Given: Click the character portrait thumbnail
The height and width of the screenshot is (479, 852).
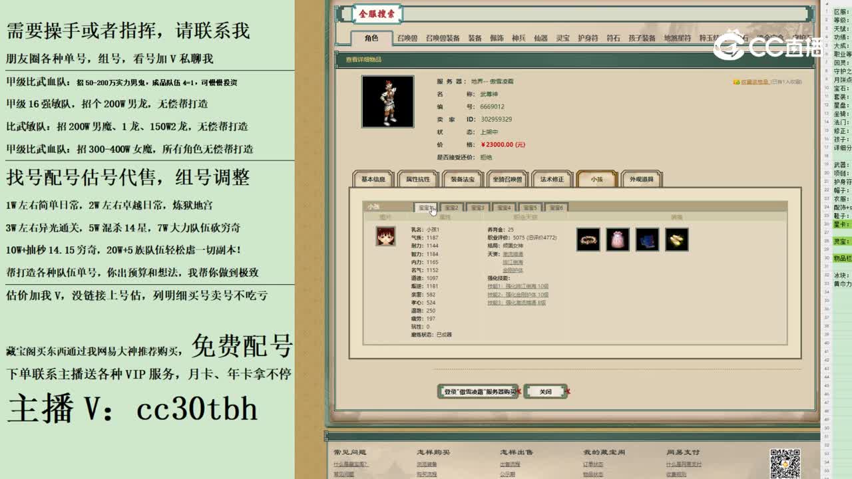Looking at the screenshot, I should tap(387, 101).
